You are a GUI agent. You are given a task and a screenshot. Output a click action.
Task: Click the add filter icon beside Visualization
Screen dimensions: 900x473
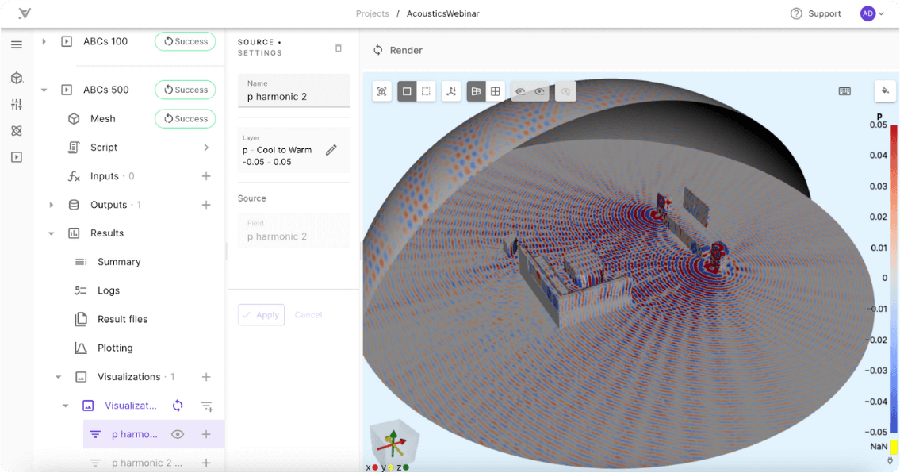pyautogui.click(x=207, y=406)
